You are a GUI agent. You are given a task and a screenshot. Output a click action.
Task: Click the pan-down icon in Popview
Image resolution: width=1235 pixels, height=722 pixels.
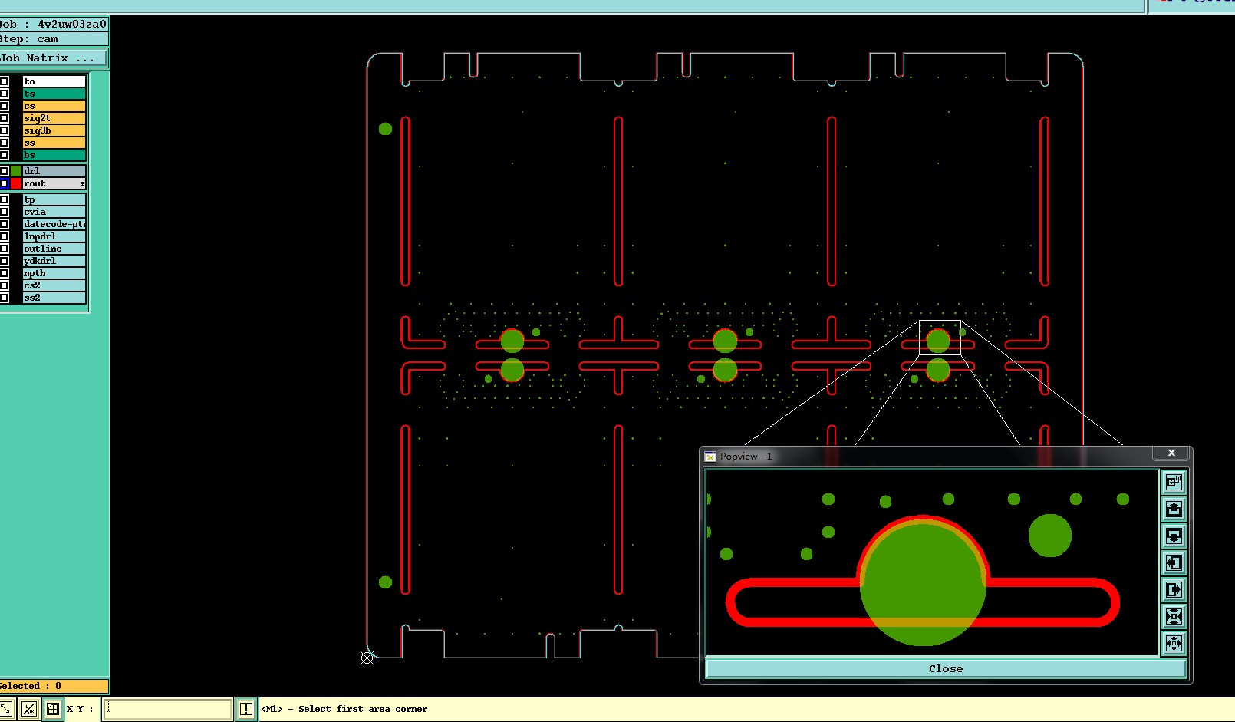(1174, 536)
